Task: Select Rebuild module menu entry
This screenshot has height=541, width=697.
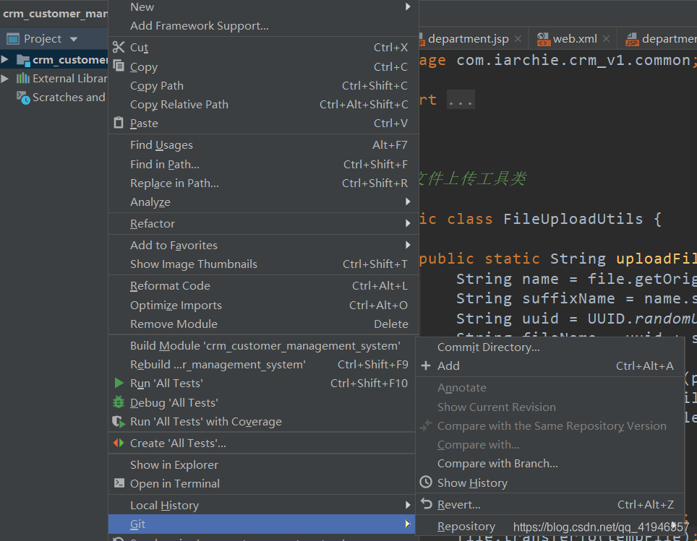Action: click(262, 364)
